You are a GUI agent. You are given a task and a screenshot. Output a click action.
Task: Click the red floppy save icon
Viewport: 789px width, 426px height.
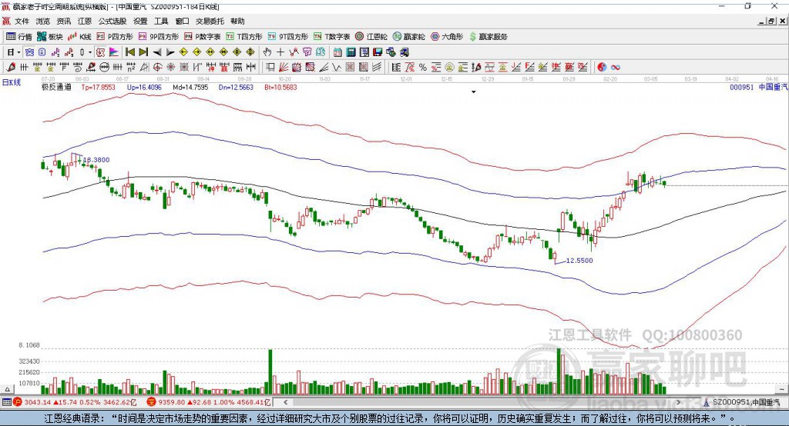378,52
